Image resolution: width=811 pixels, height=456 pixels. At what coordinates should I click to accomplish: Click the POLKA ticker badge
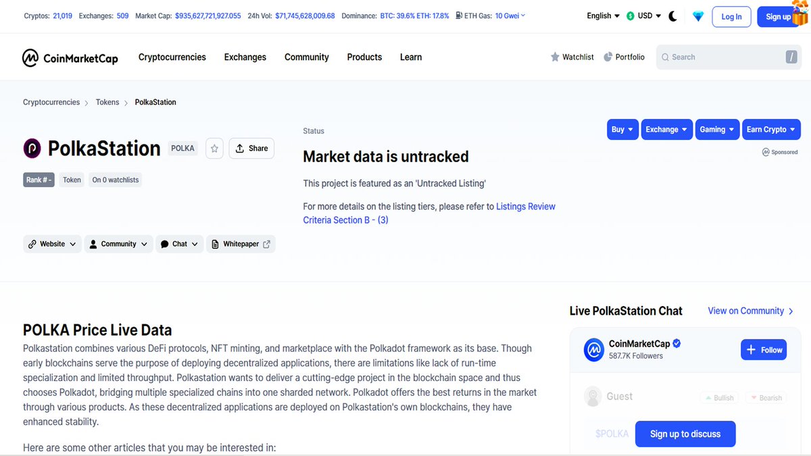[182, 149]
